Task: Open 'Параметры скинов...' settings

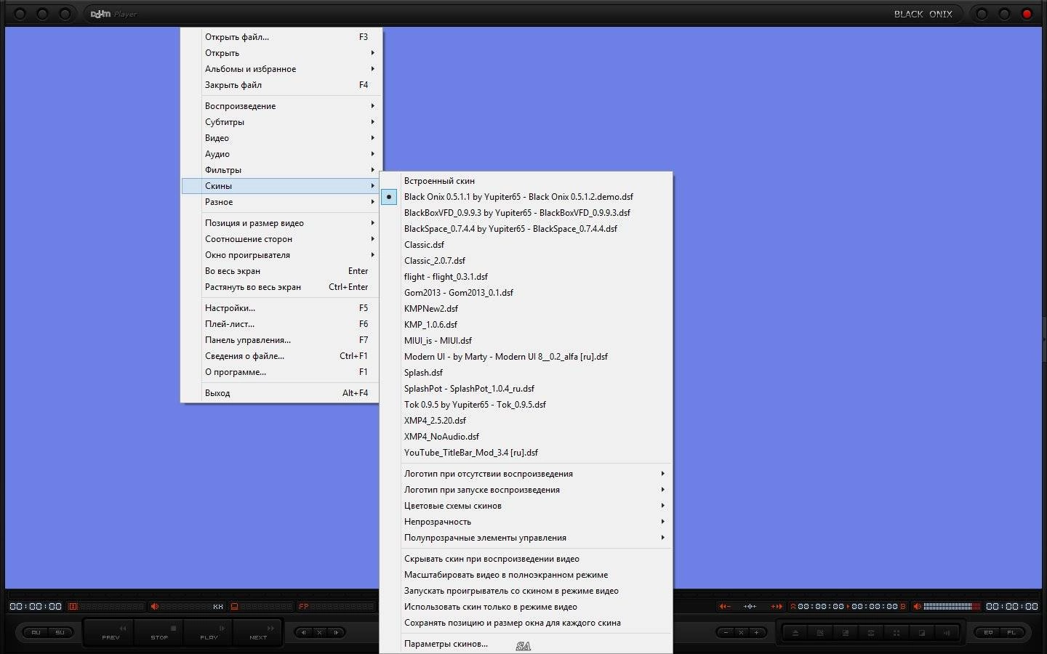Action: [x=526, y=644]
